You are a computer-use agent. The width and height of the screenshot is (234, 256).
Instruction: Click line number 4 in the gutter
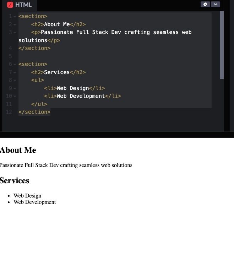click(x=10, y=48)
